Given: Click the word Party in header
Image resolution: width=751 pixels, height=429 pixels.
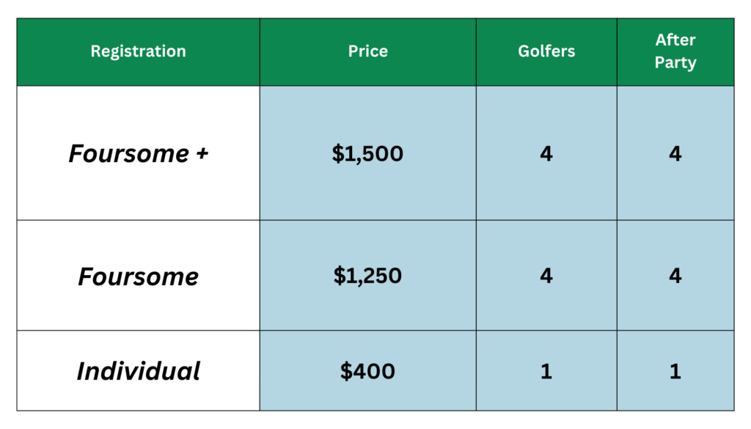Looking at the screenshot, I should coord(675,63).
